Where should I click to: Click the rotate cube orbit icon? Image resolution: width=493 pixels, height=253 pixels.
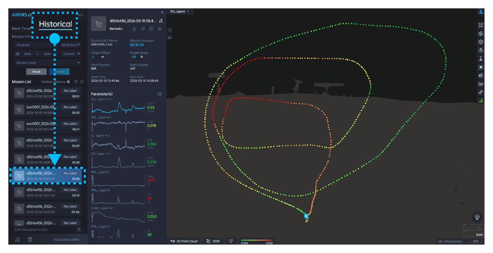click(x=481, y=50)
